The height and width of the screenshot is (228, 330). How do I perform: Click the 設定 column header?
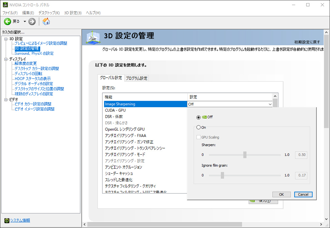[230, 97]
